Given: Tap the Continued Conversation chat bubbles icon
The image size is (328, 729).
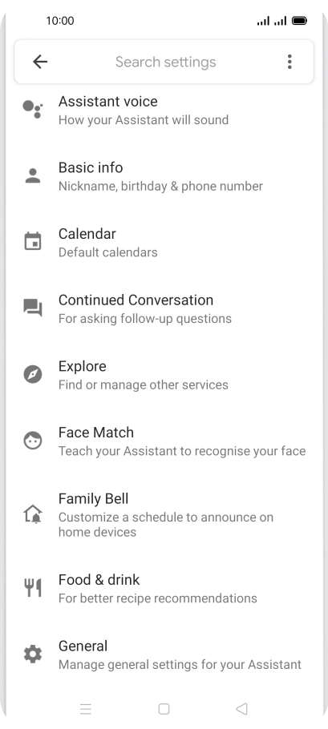Looking at the screenshot, I should click(33, 308).
